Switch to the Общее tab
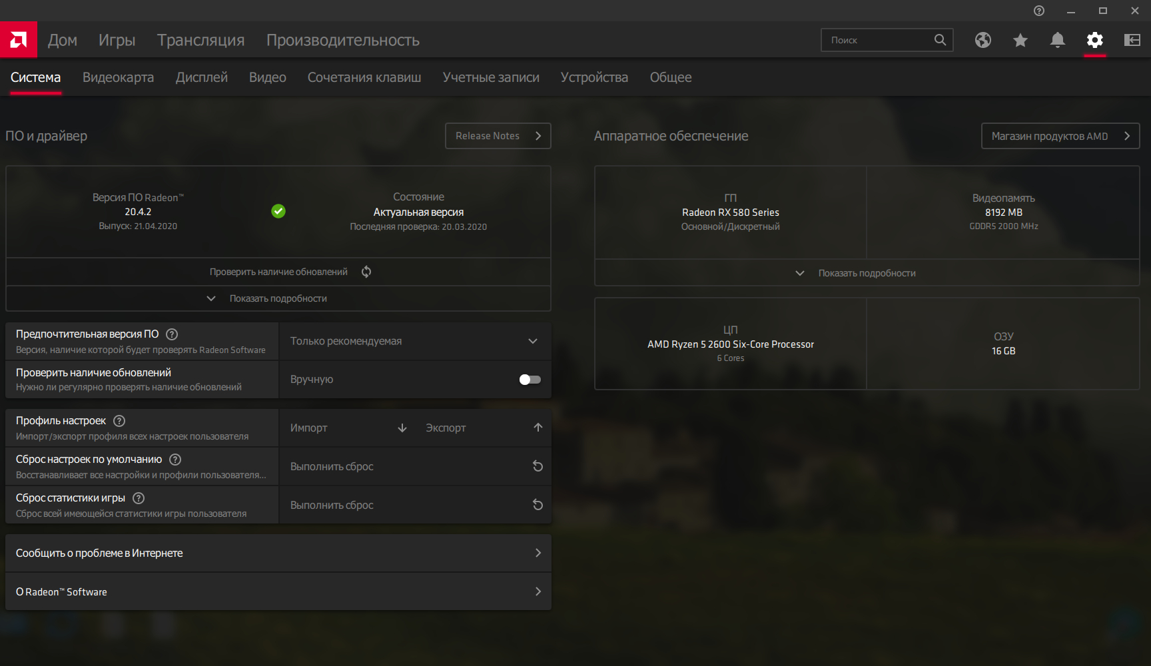Screen dimensions: 1151x666 pos(671,77)
